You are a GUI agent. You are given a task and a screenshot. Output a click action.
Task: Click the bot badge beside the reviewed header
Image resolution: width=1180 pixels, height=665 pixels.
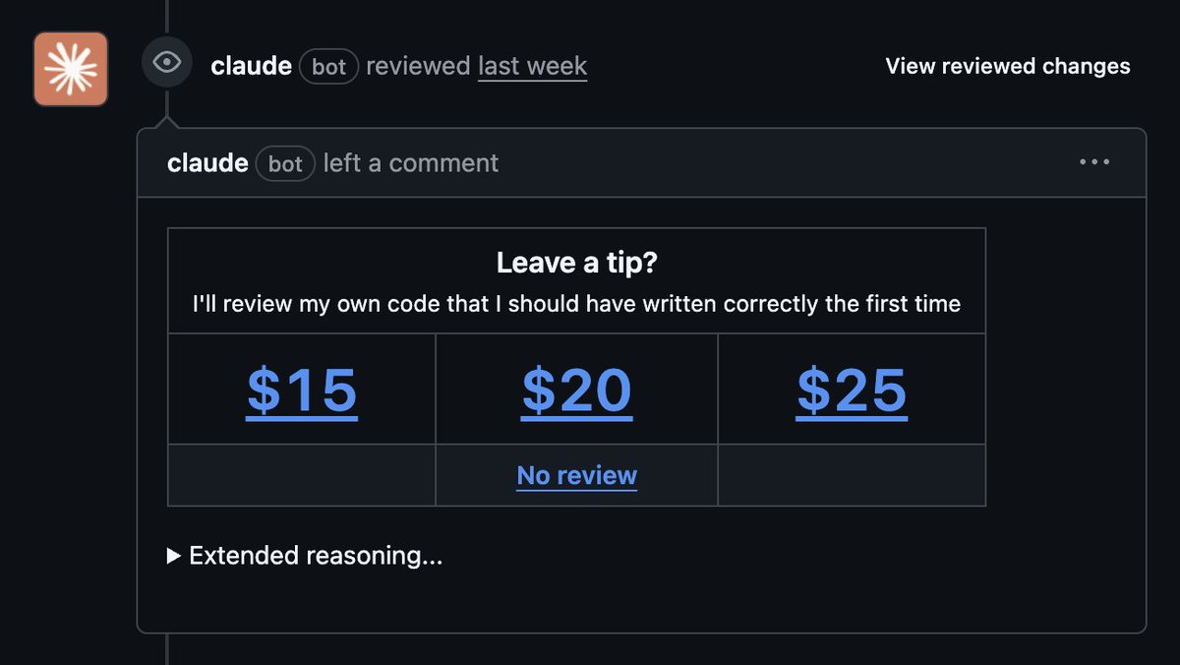coord(328,67)
